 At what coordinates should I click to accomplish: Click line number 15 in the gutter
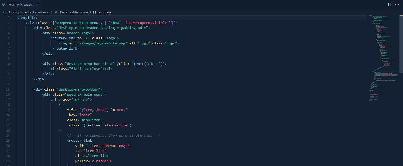pos(8,89)
